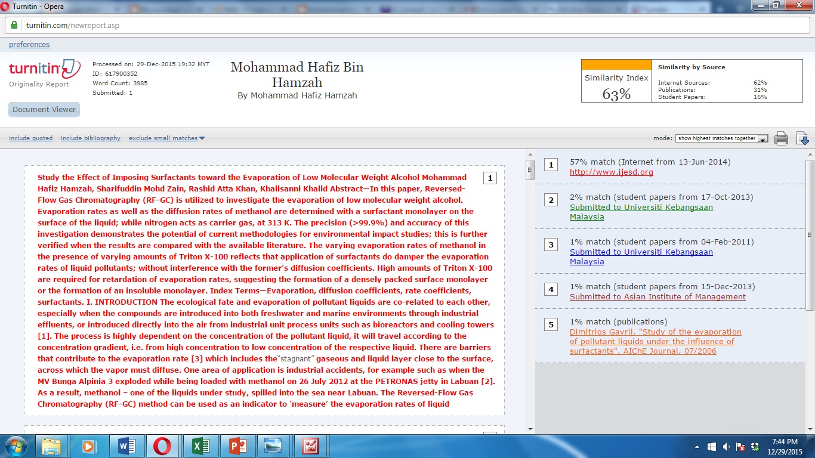Open the mode dropdown showing highest matches together
The height and width of the screenshot is (458, 815).
(721, 138)
